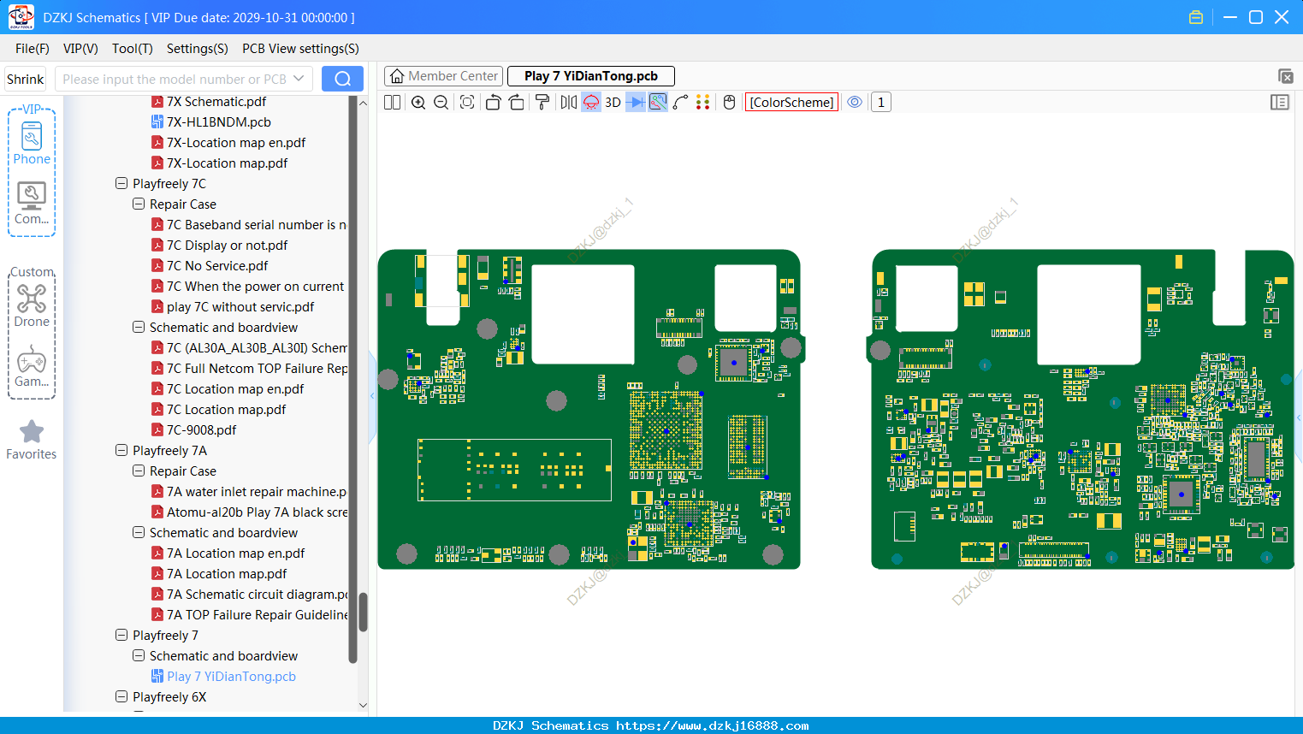Toggle the split dual-panel view icon
The width and height of the screenshot is (1303, 734).
point(392,103)
